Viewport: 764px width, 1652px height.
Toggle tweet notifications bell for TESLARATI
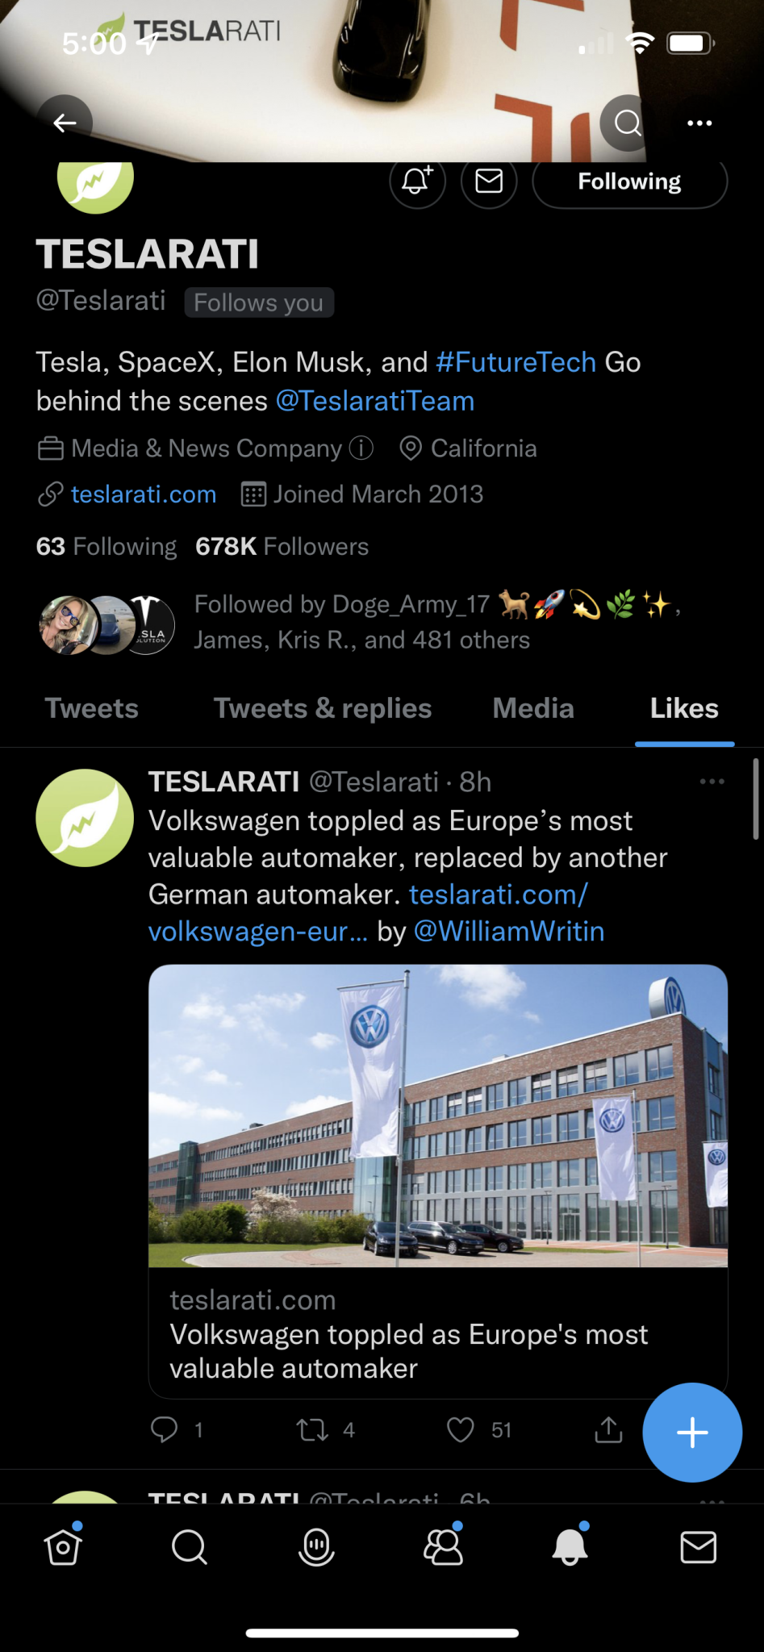(417, 181)
